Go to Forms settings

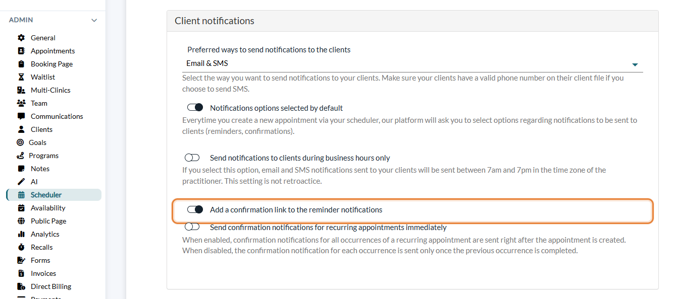click(x=40, y=260)
